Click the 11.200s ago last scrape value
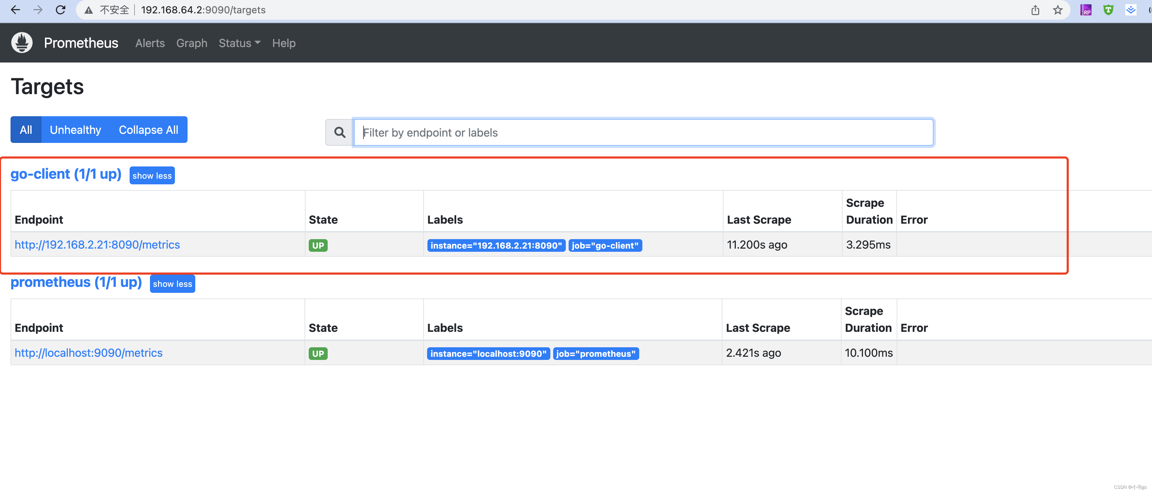The height and width of the screenshot is (493, 1152). click(757, 244)
